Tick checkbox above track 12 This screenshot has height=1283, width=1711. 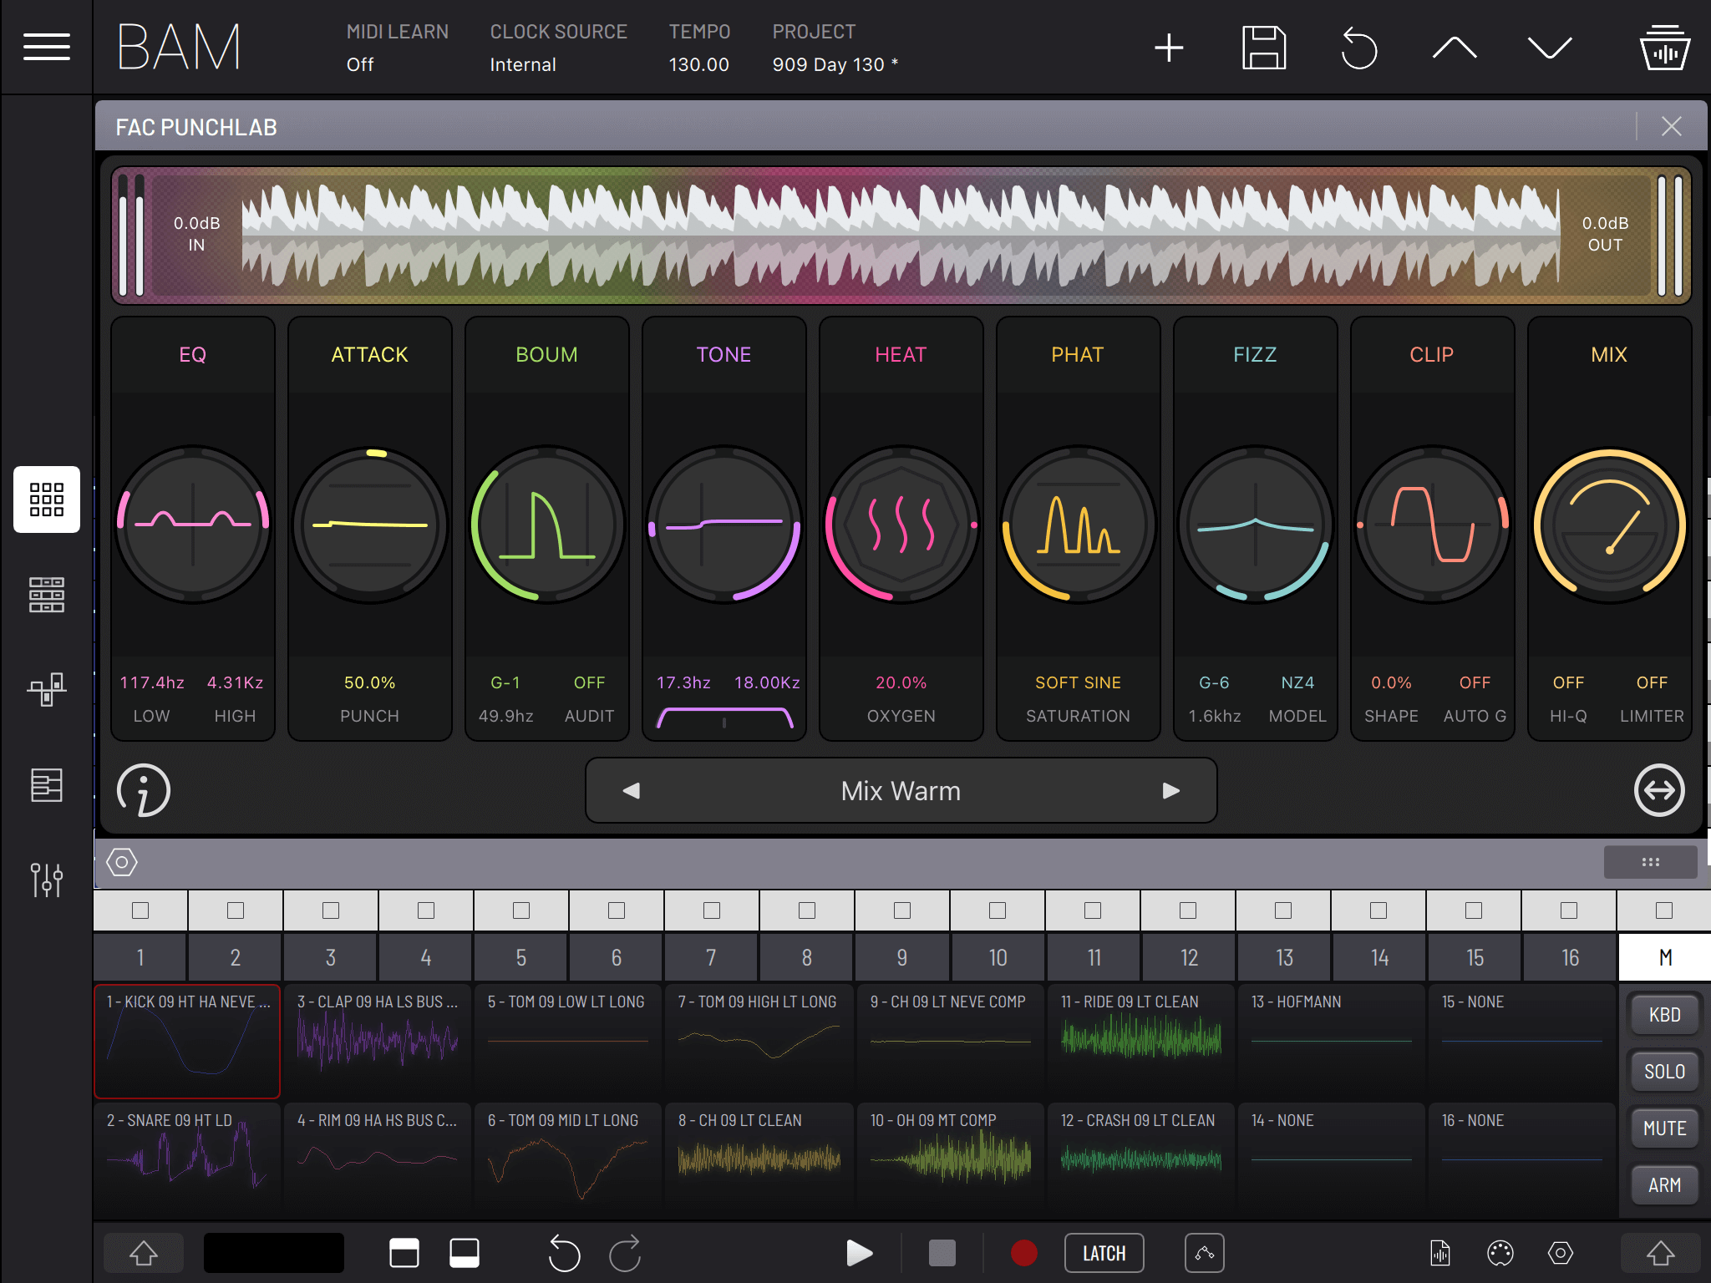1188,910
